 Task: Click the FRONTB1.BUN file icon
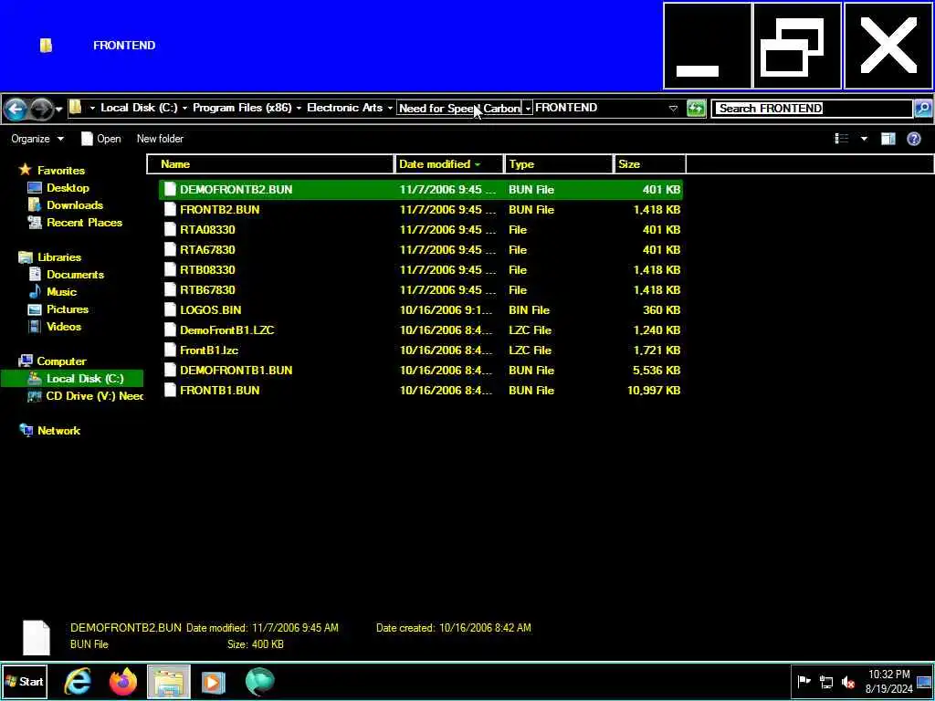click(x=171, y=391)
